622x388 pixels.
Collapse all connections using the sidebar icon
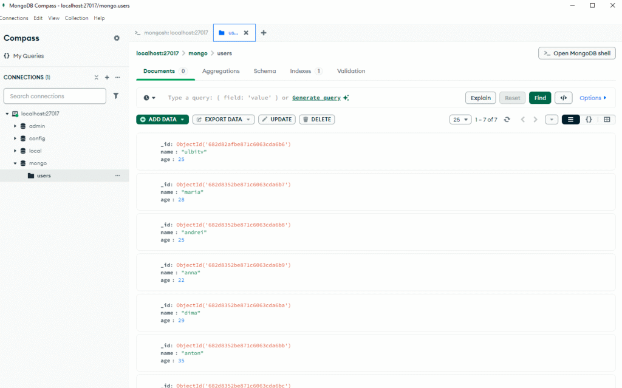point(97,77)
